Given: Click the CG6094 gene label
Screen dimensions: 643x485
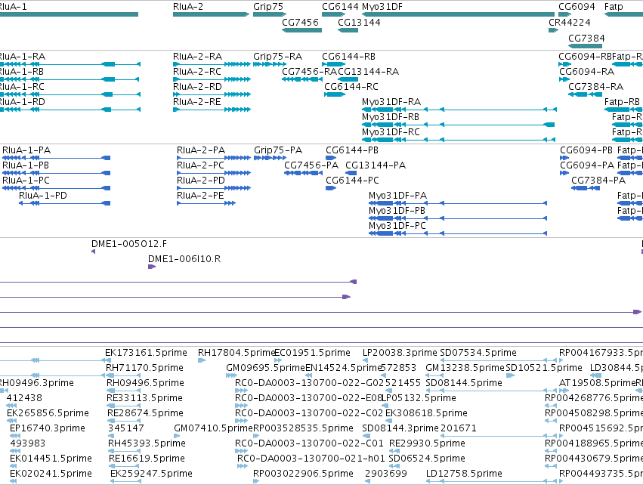Looking at the screenshot, I should [577, 7].
